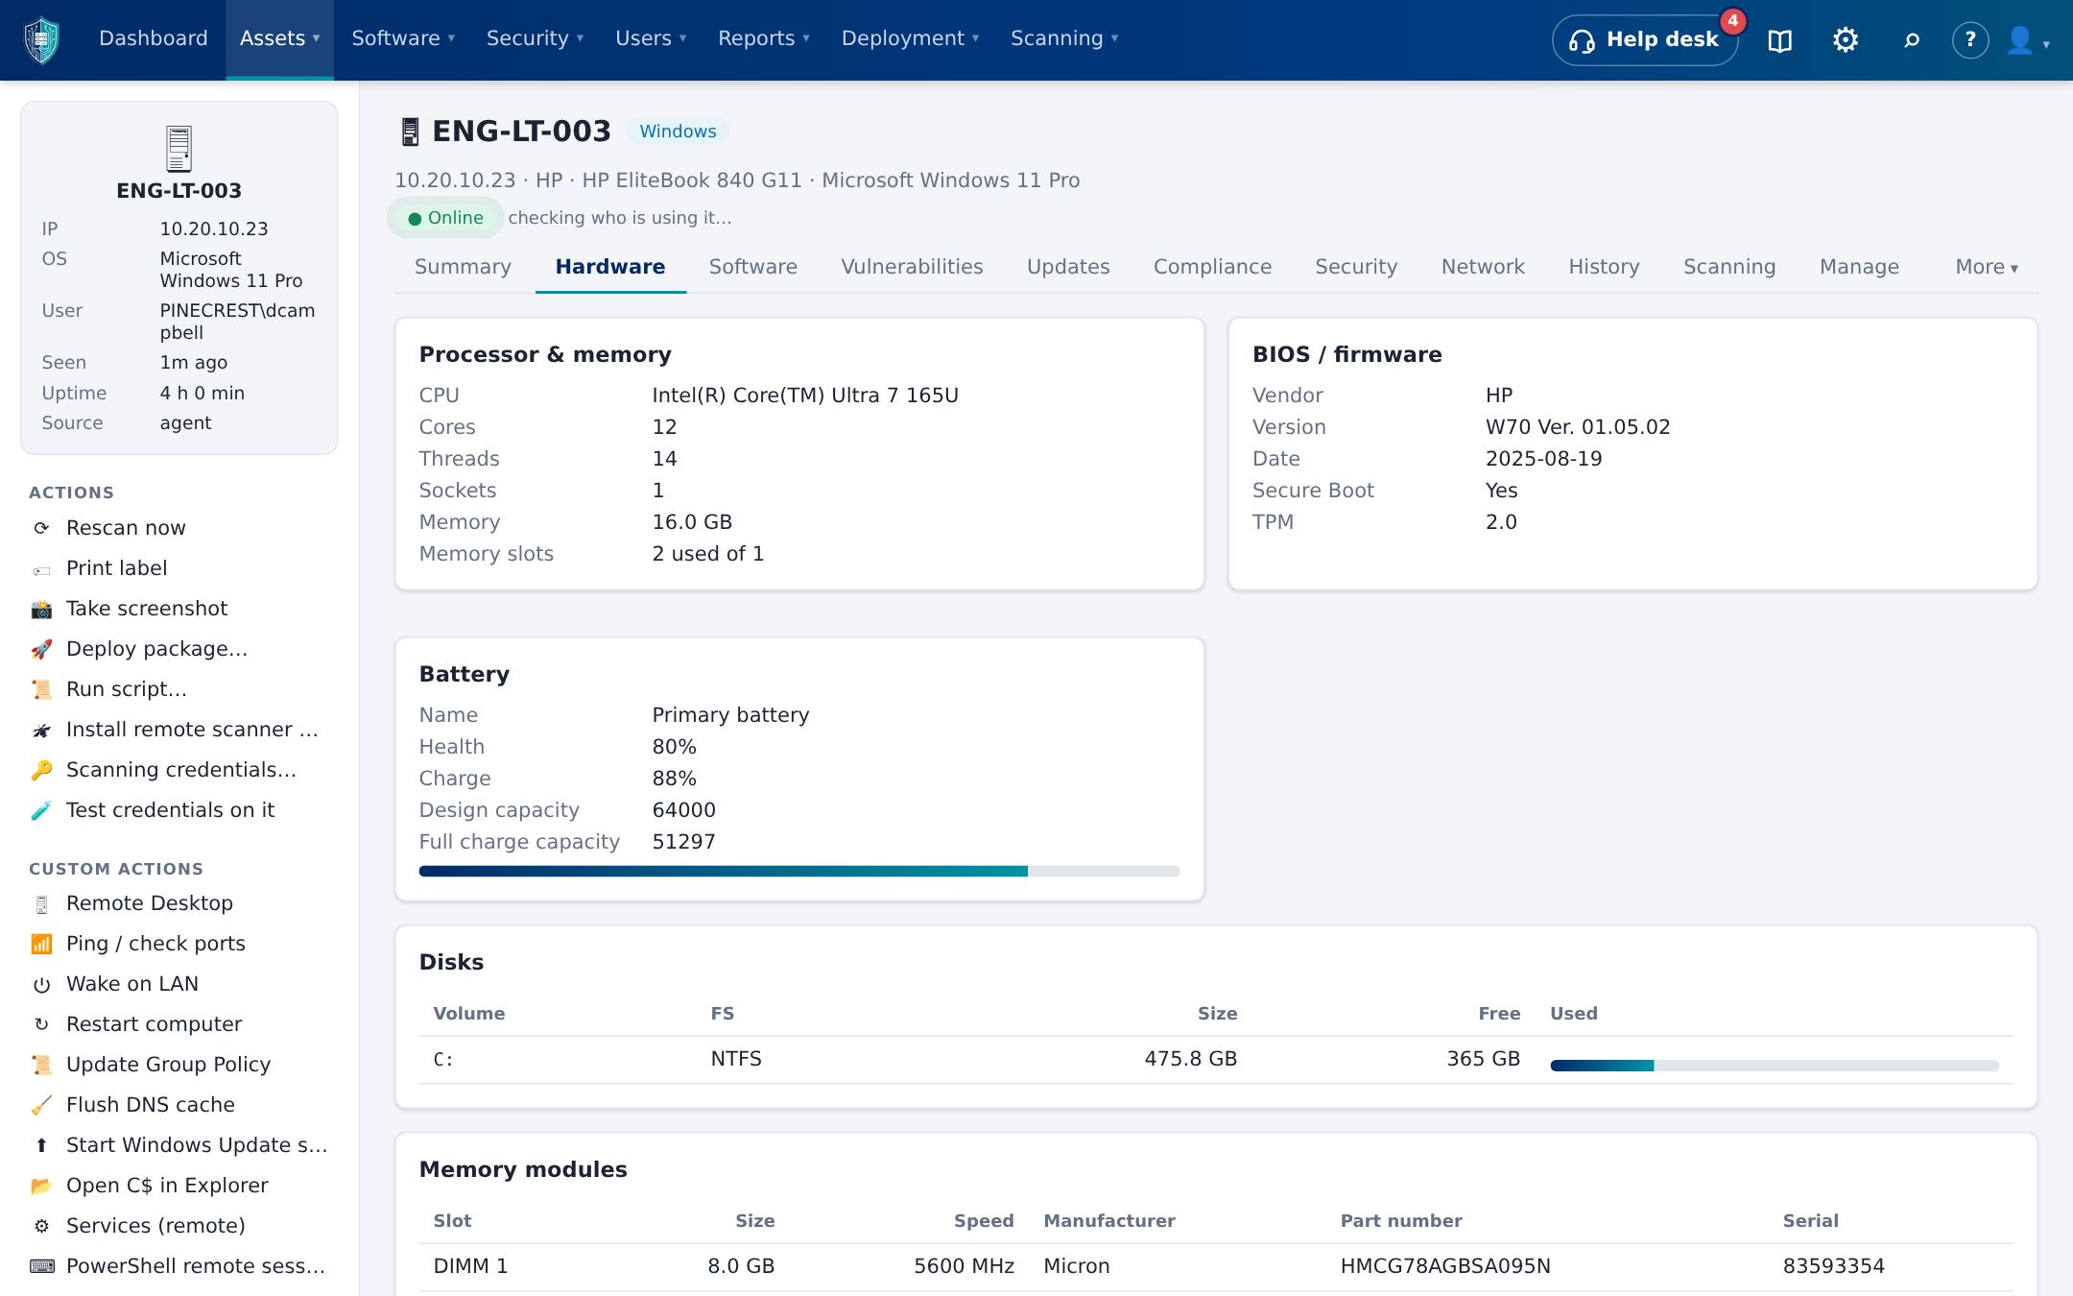Click the search magnifier icon

coord(1912,40)
